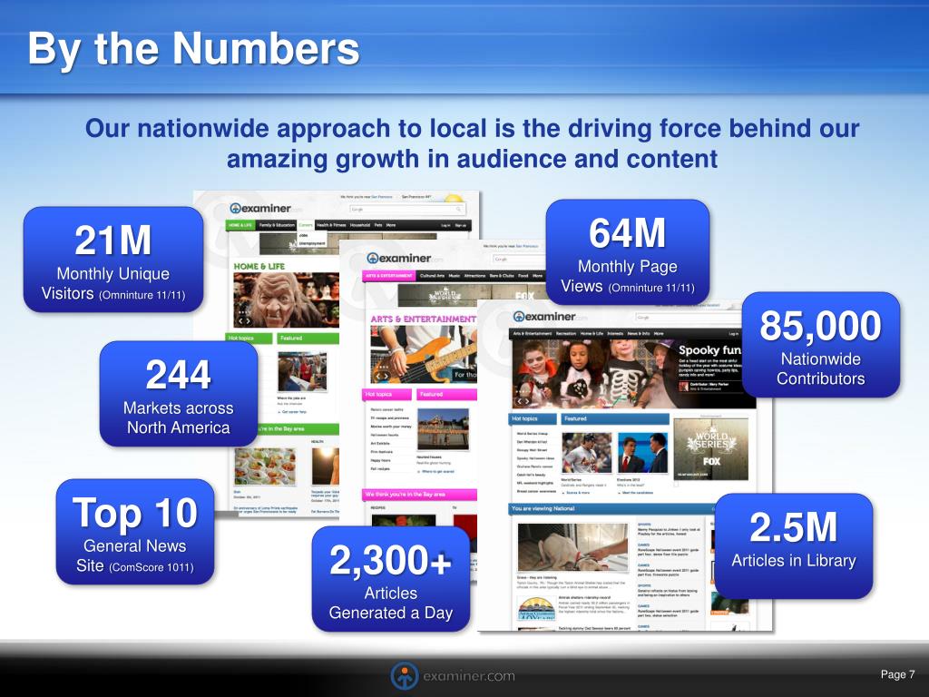Viewport: 929px width, 697px height.
Task: Open More in the Spooky fun page nav bar
Action: (x=659, y=334)
